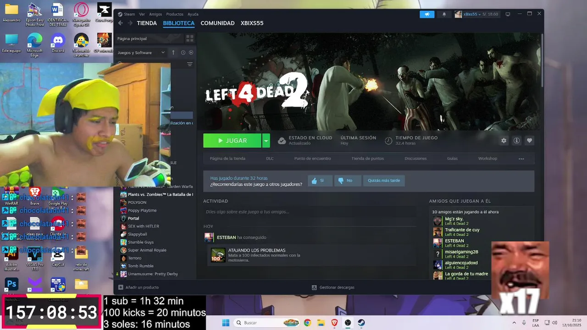Click the Steam back navigation arrow
The width and height of the screenshot is (587, 330).
pyautogui.click(x=121, y=23)
